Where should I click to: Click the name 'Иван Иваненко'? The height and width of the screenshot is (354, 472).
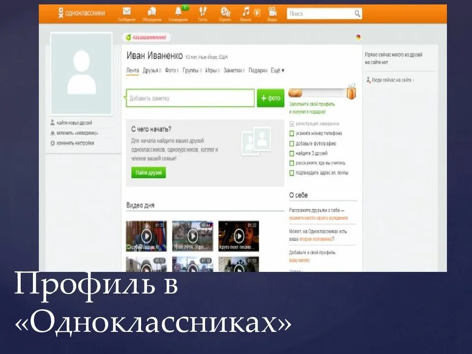pos(154,56)
